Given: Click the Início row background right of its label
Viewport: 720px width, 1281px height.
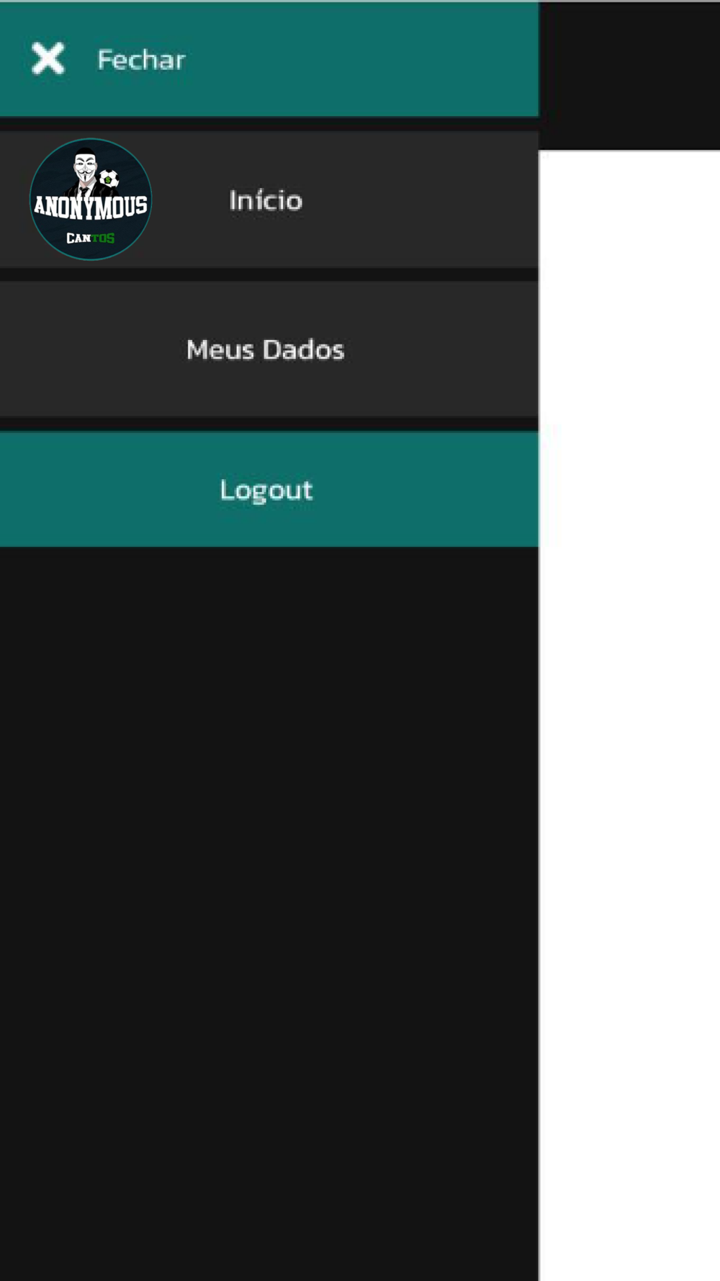Looking at the screenshot, I should [x=421, y=200].
